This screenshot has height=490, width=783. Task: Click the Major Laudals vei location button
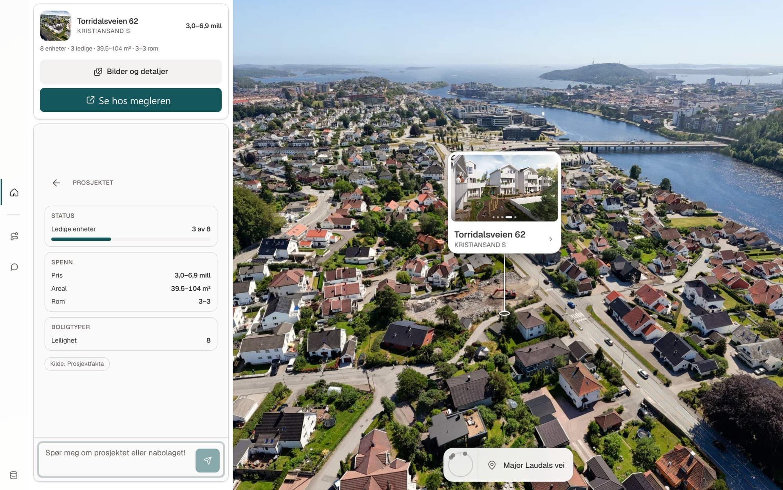[x=526, y=465]
